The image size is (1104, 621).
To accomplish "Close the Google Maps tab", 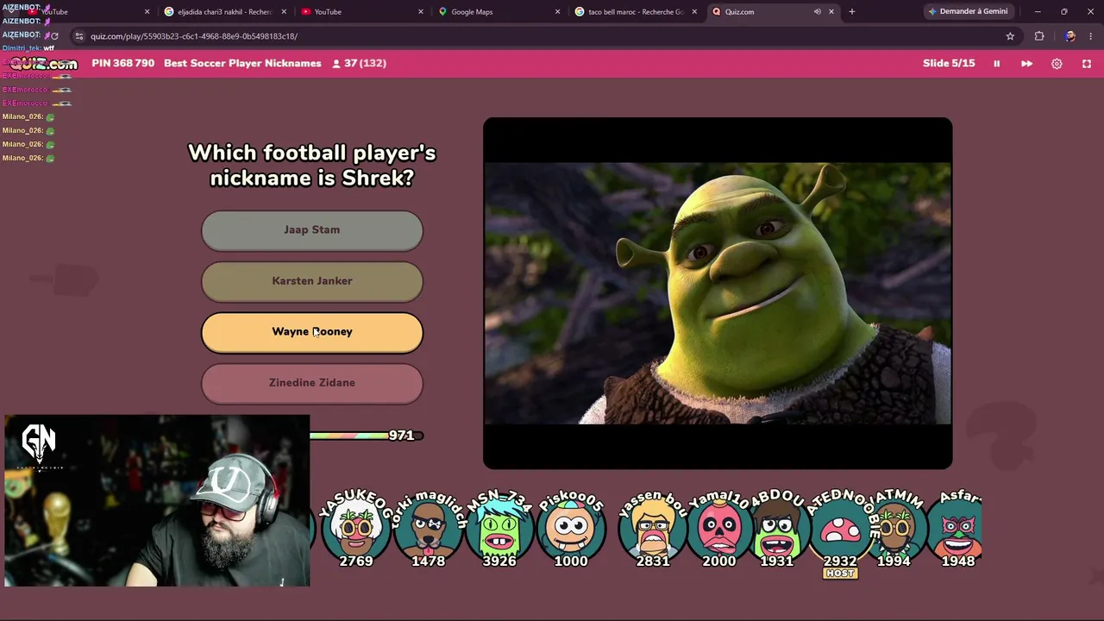I will pyautogui.click(x=558, y=12).
